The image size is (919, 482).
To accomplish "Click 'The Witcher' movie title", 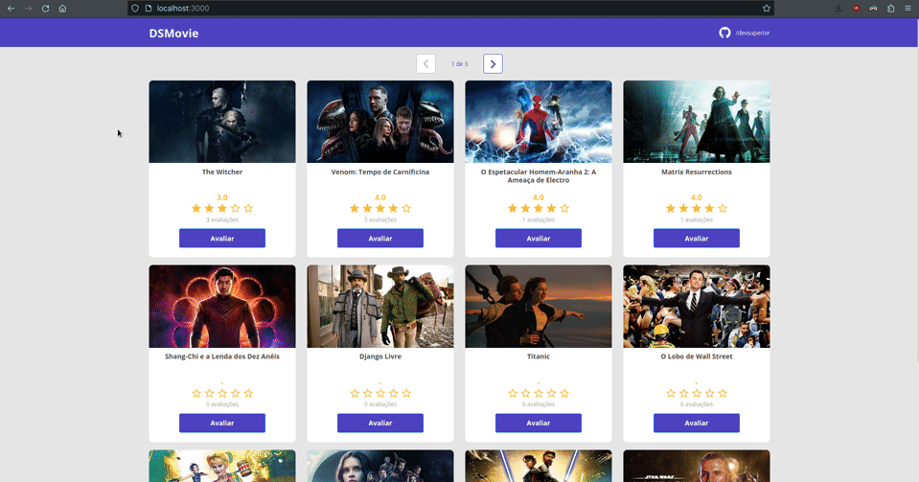I will (222, 172).
